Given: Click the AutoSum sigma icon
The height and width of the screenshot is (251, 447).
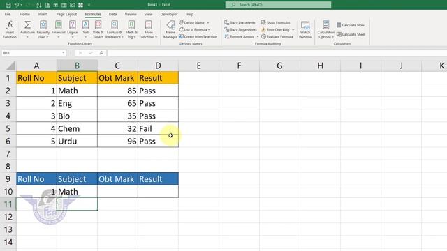Looking at the screenshot, I should (27, 25).
